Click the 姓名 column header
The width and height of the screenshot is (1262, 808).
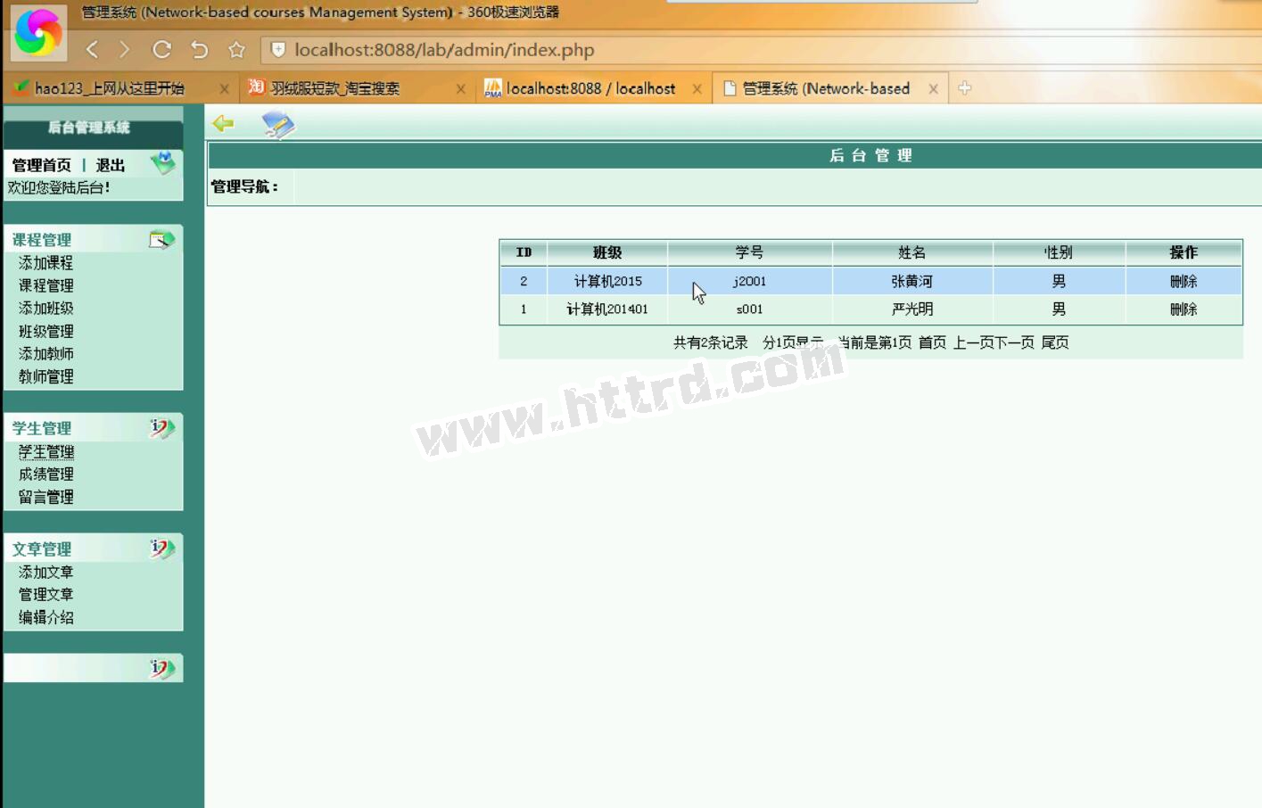tap(911, 253)
